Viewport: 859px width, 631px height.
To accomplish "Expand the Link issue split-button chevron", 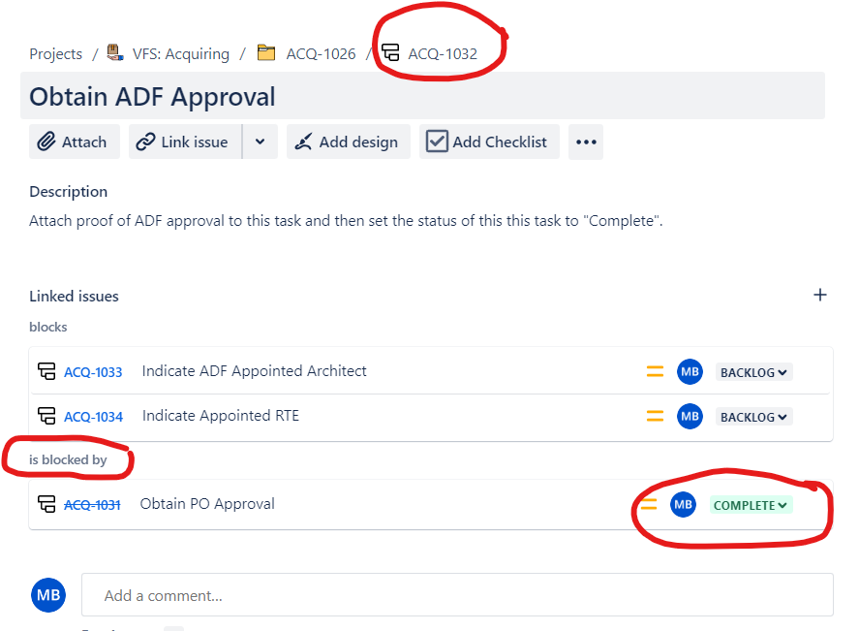I will coord(260,141).
